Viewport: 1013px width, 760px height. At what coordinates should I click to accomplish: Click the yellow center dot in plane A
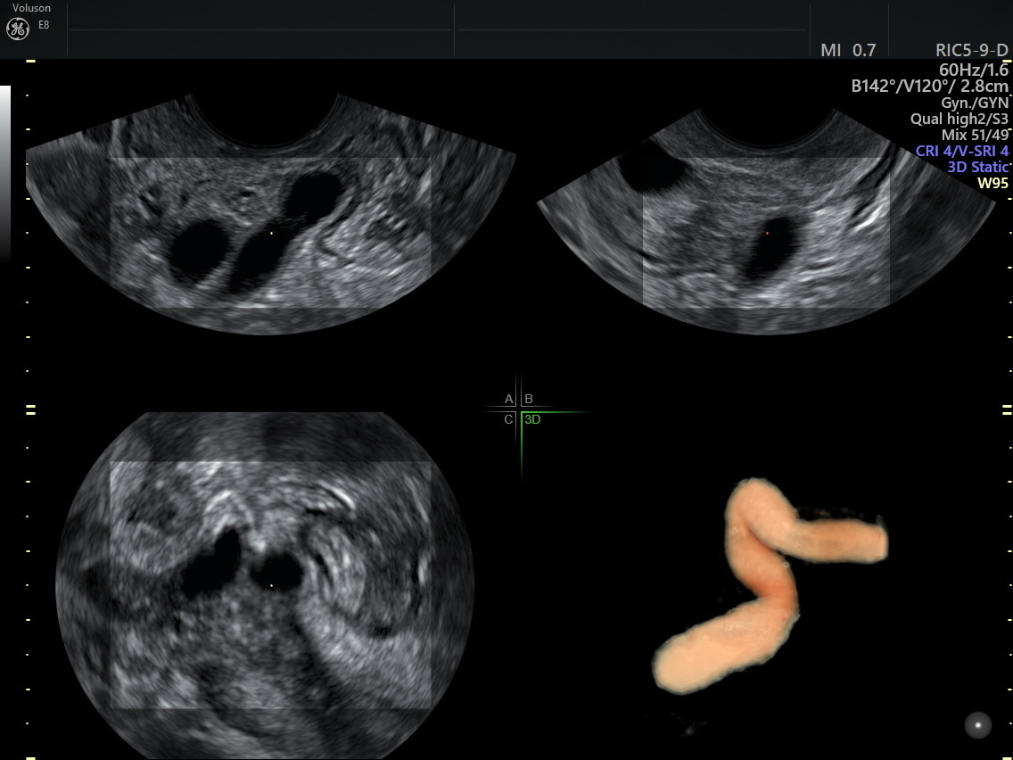point(272,234)
